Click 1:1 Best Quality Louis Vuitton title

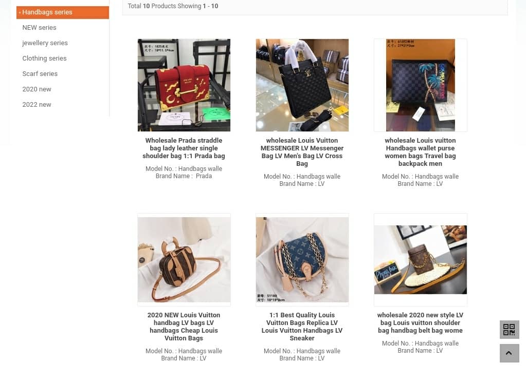pos(302,327)
